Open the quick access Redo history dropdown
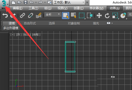The height and width of the screenshot is (90, 132). (x=45, y=2)
